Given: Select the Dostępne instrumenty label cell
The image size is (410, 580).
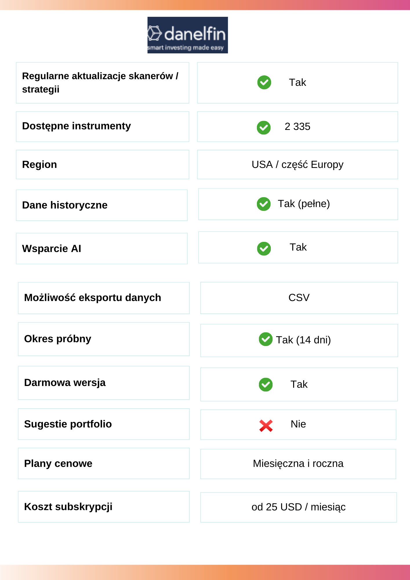Looking at the screenshot, I should click(x=103, y=127).
